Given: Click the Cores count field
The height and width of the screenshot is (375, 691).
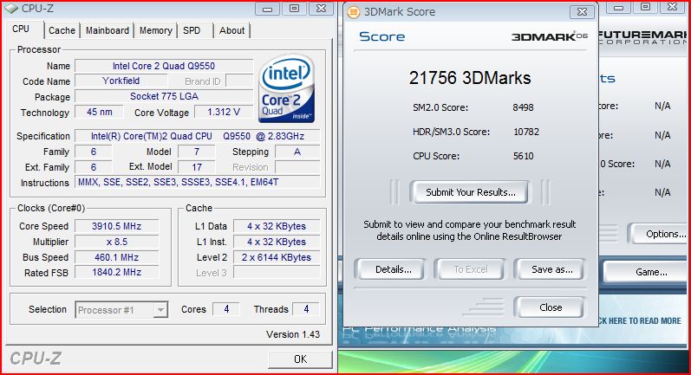Looking at the screenshot, I should point(226,309).
